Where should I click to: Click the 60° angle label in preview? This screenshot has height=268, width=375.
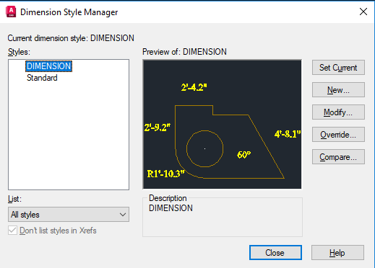[243, 155]
